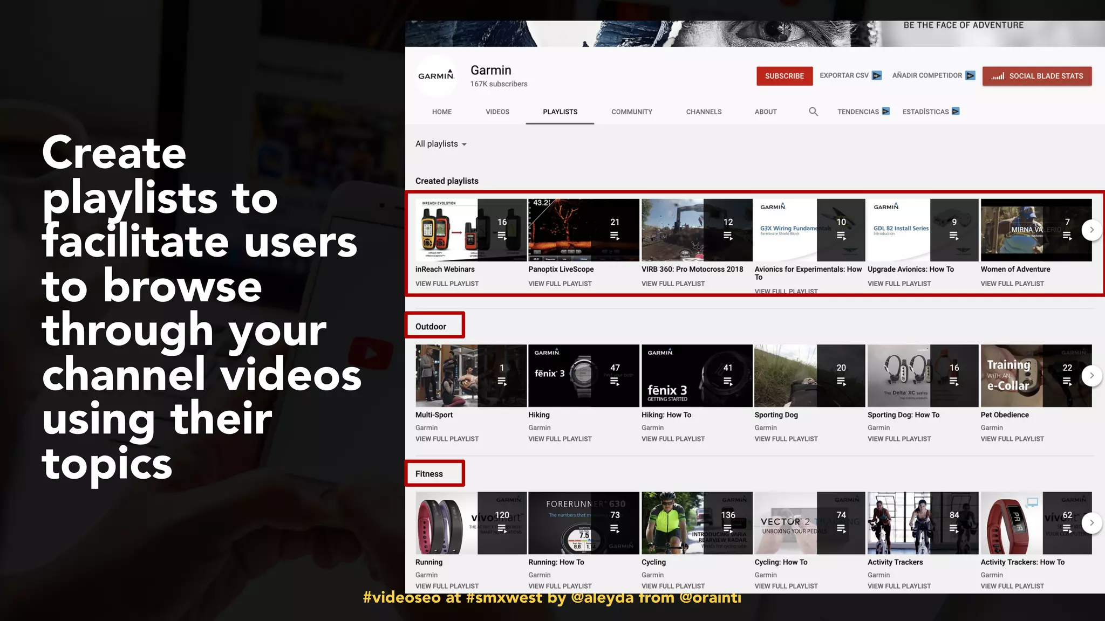Click playlist icon on Hiking: How To thumbnail
The height and width of the screenshot is (621, 1105).
pyautogui.click(x=728, y=382)
